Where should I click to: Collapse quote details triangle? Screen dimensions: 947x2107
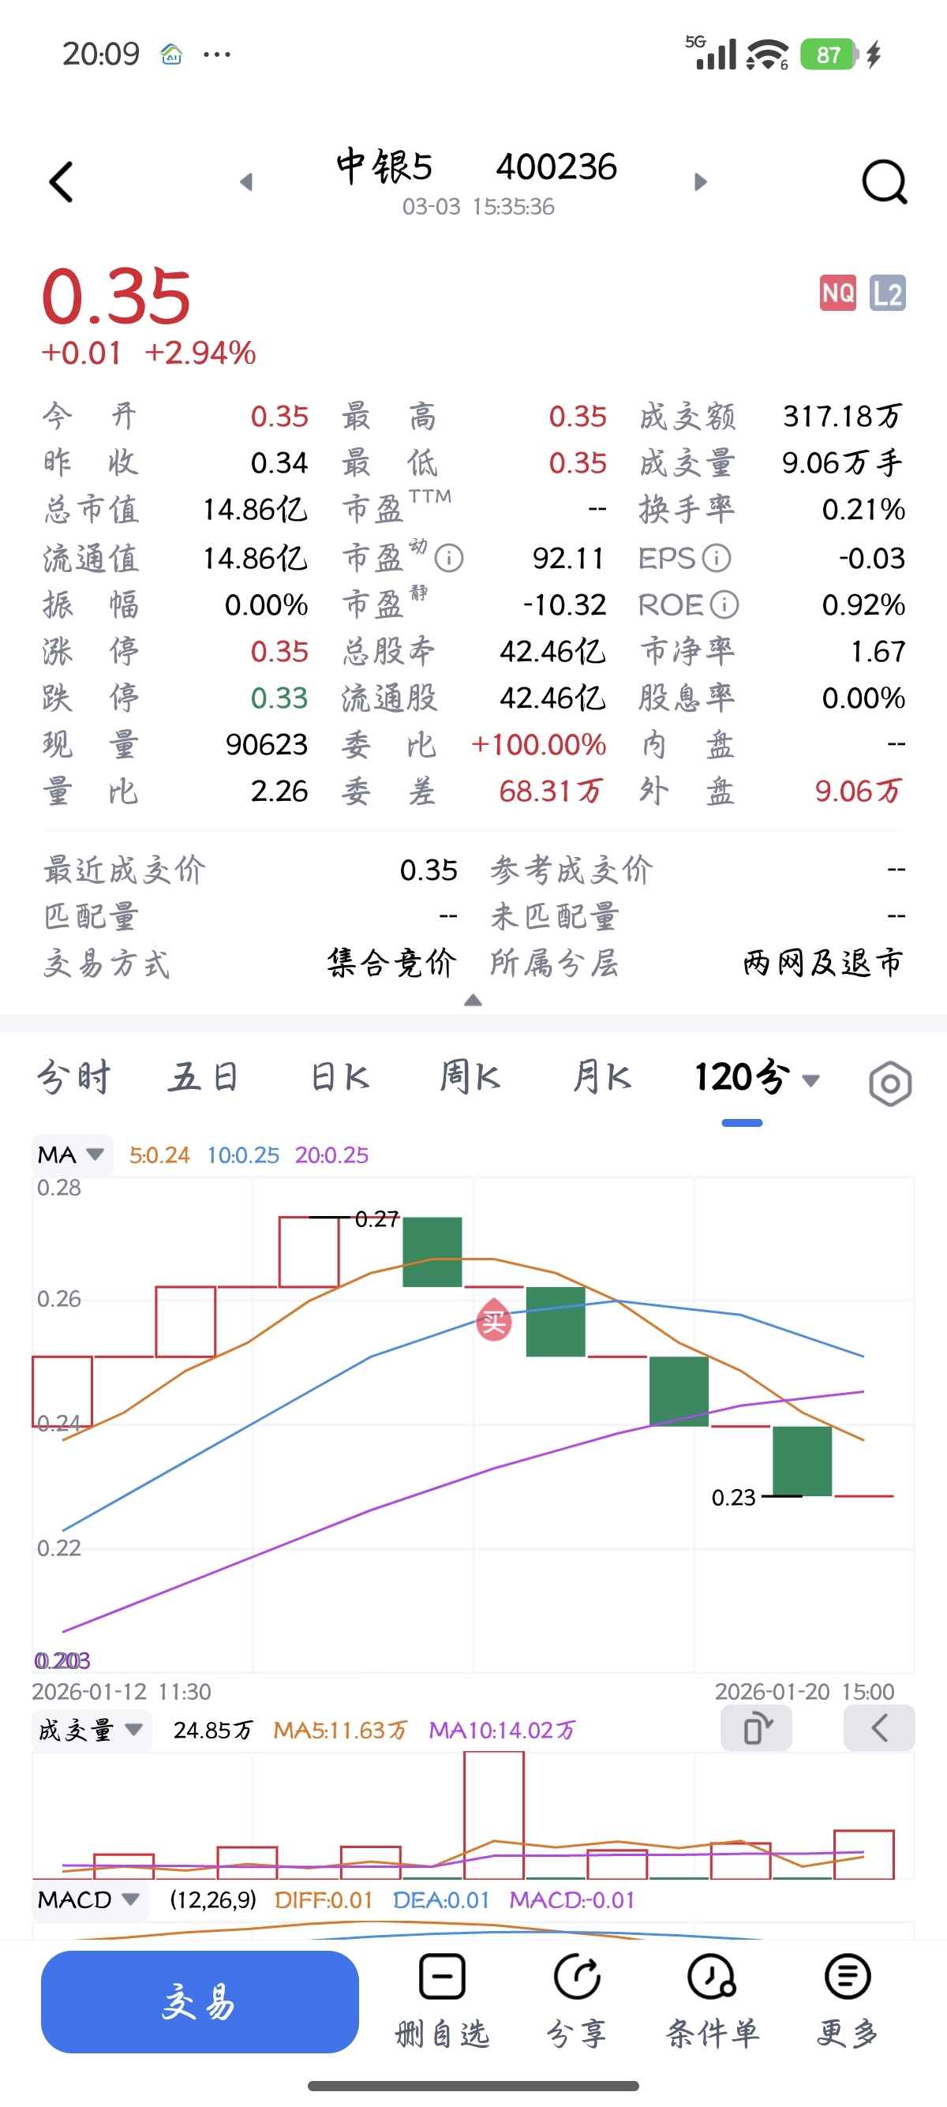tap(473, 1001)
